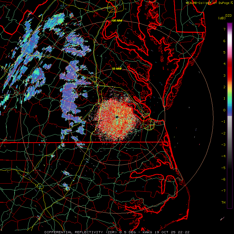This screenshot has width=234, height=234.
Task: Click the 5 value on color scale
Action: [x=224, y=52]
